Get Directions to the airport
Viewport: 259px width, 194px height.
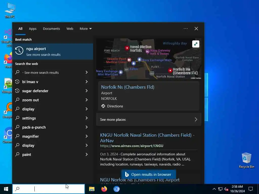coord(112,106)
